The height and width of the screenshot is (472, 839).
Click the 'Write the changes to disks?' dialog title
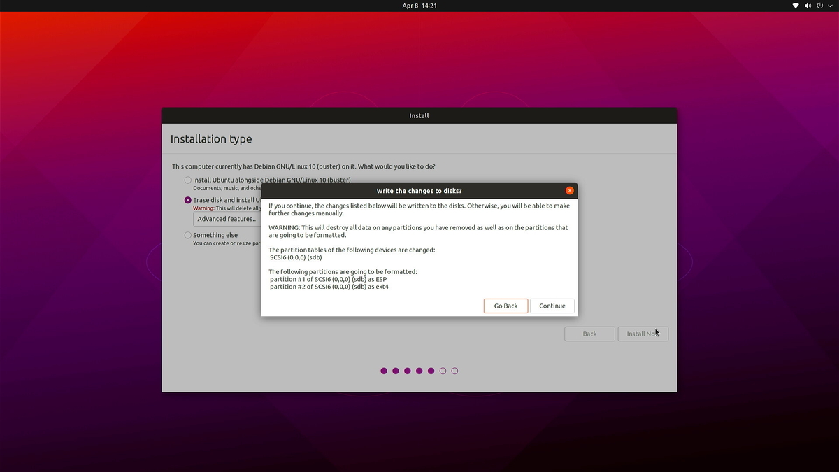click(419, 191)
